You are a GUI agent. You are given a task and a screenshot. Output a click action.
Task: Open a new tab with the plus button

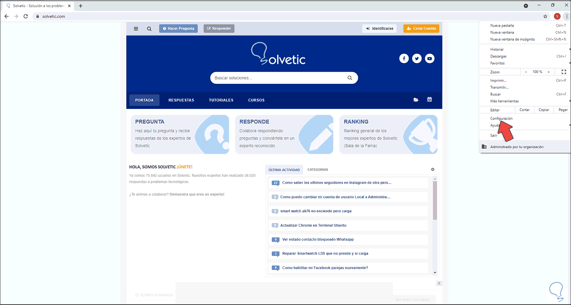[x=81, y=6]
